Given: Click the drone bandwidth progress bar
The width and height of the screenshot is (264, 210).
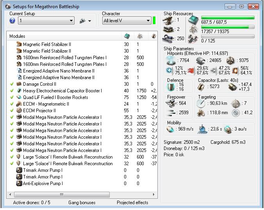Looking at the screenshot, I should 228,36.
